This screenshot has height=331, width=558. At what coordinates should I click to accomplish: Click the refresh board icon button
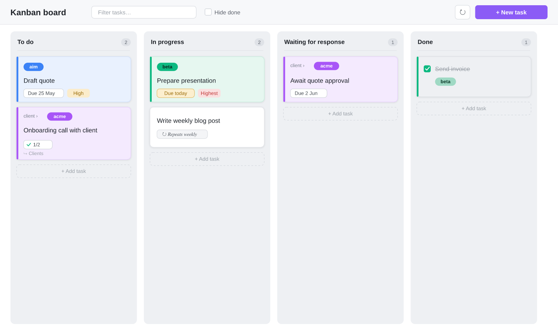click(x=462, y=12)
